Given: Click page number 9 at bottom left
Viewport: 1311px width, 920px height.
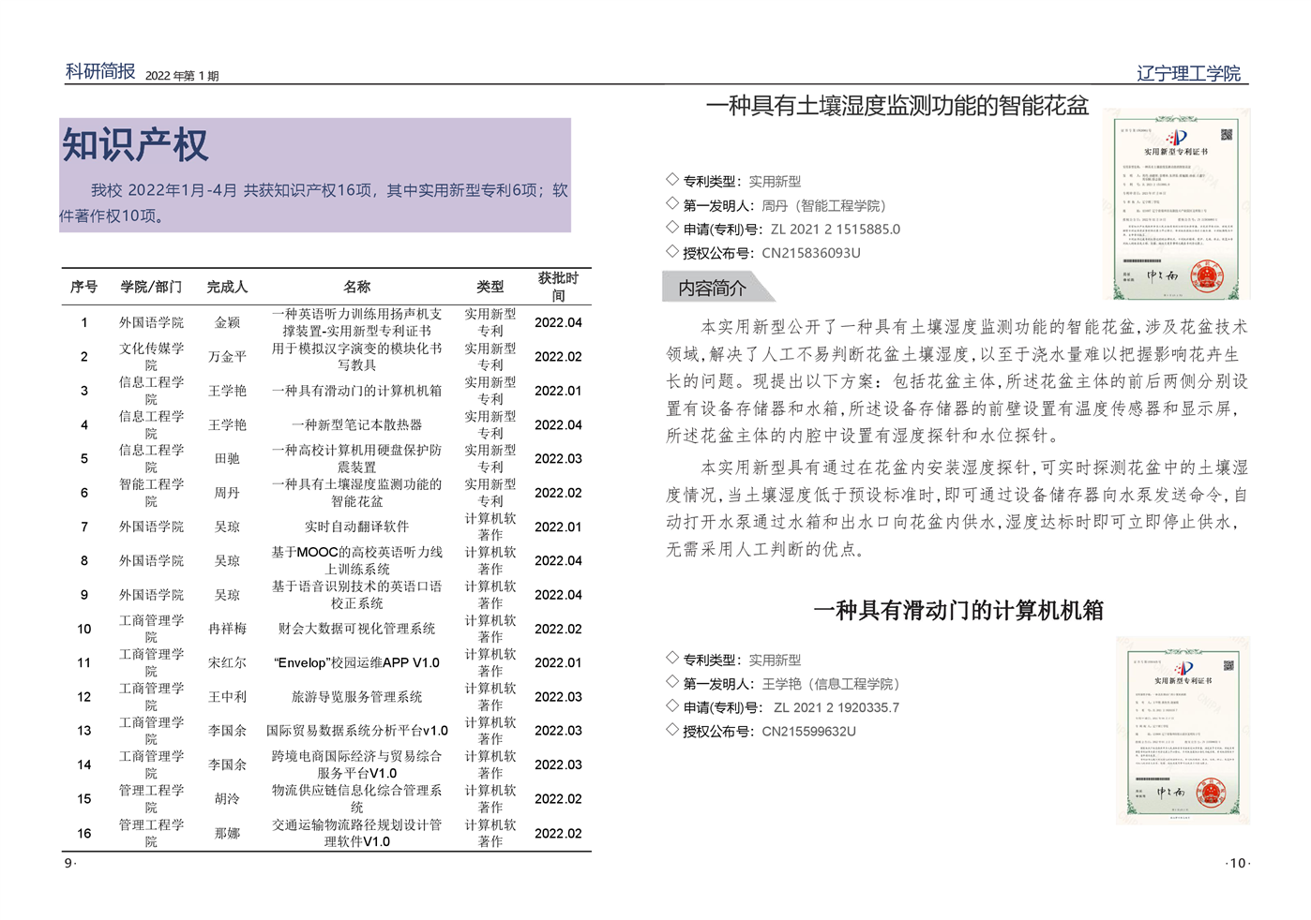Looking at the screenshot, I should click(x=68, y=863).
